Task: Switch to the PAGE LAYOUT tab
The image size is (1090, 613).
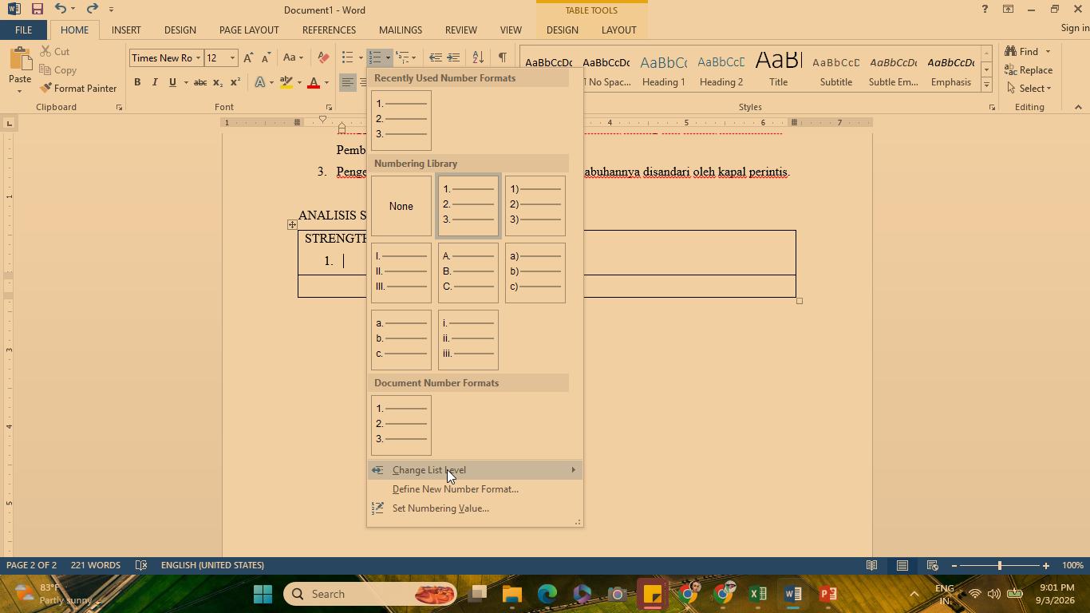Action: pyautogui.click(x=249, y=30)
